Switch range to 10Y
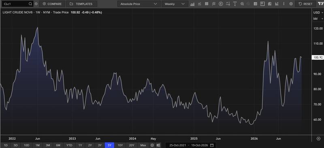Viewport: 324px width, 148px height. pos(120,145)
